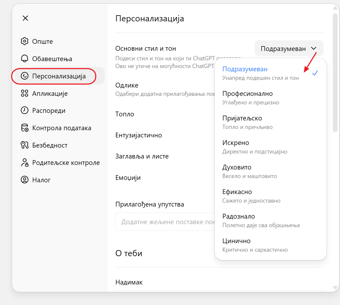This screenshot has height=305, width=340.
Task: Click the Распореди clock icon
Action: (x=25, y=110)
